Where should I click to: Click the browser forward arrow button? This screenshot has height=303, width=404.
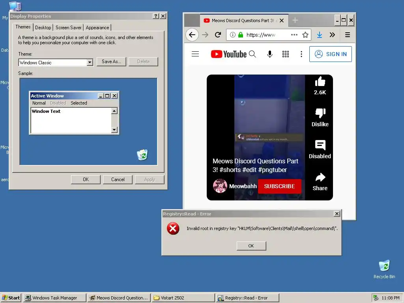[205, 35]
